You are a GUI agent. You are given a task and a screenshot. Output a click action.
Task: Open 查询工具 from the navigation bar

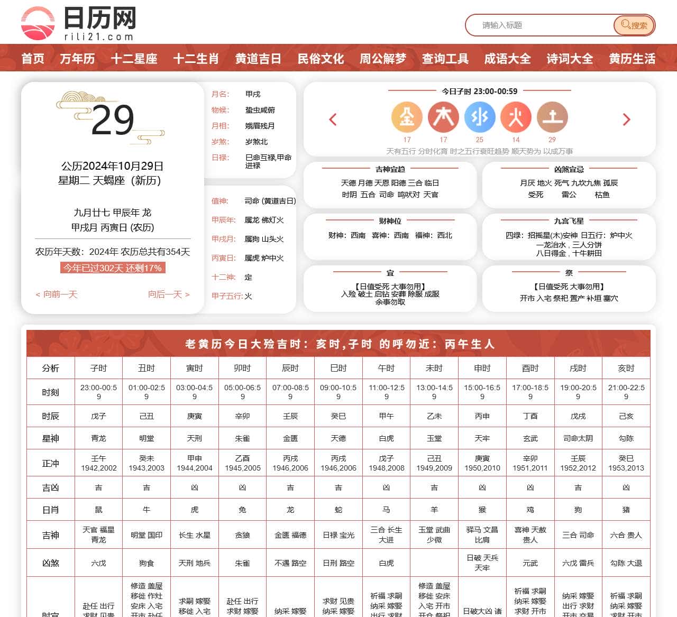click(445, 58)
